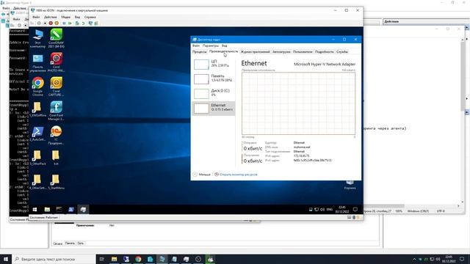Launch 1C Предприятие desktop shortcut

tap(56, 135)
